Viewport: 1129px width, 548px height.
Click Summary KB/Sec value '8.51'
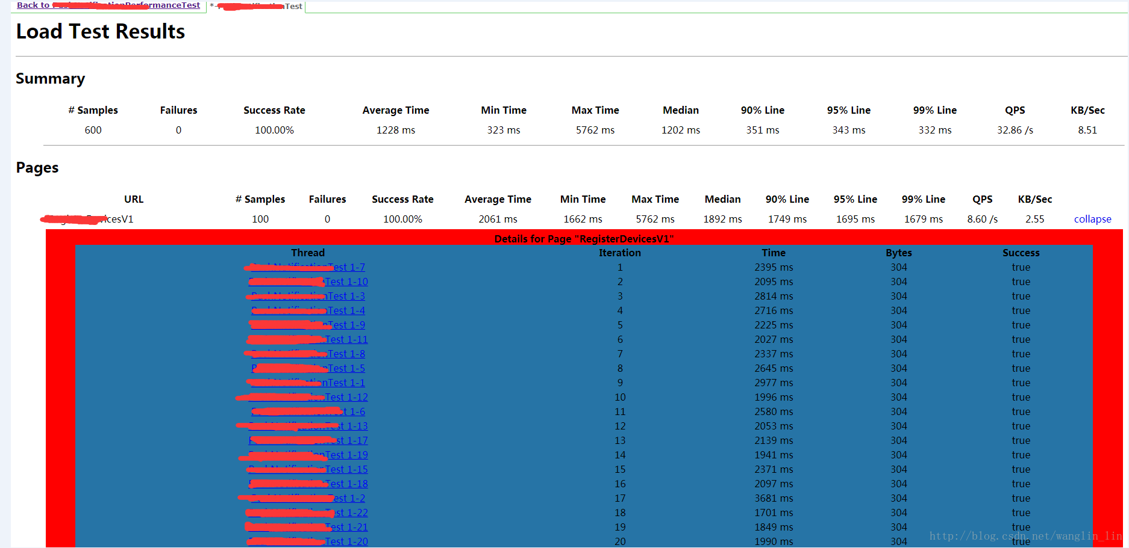coord(1087,130)
